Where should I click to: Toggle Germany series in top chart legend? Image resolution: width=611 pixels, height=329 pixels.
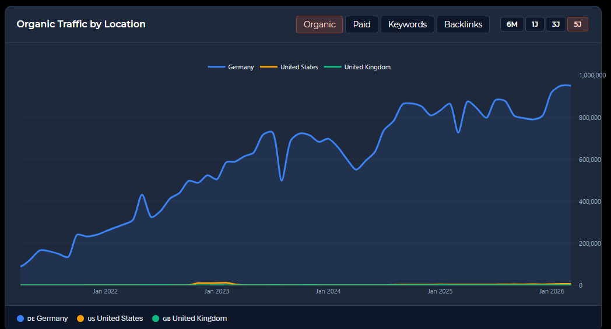click(x=231, y=67)
